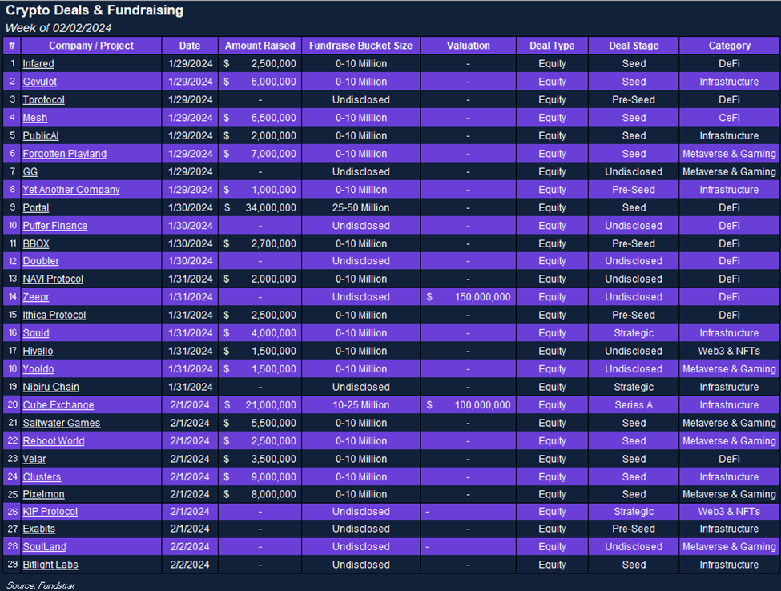Click the Company / Project column header
The height and width of the screenshot is (591, 781).
[x=91, y=46]
